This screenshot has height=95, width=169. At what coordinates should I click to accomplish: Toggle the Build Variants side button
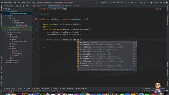[1, 80]
